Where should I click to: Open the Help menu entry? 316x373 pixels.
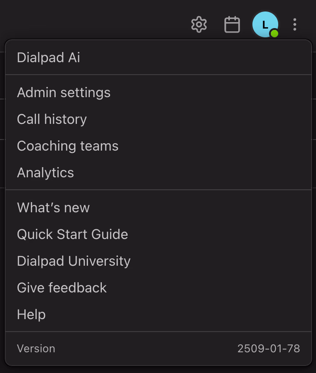(31, 314)
